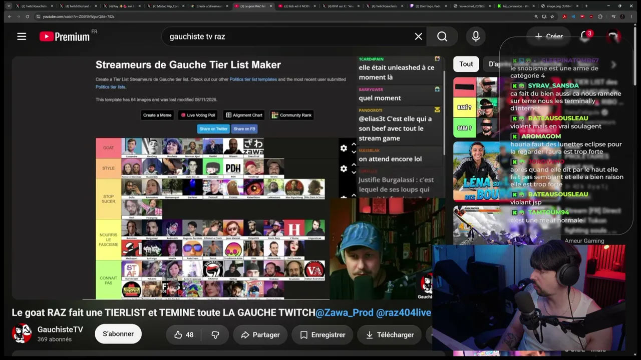Image resolution: width=641 pixels, height=360 pixels.
Task: Open the browser zoom magnifier icon
Action: [x=536, y=16]
